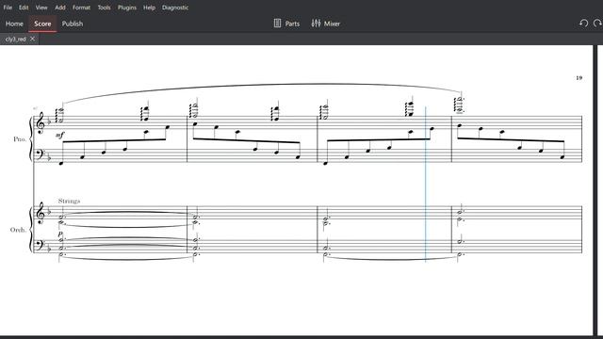Click the Pno. treble clef
The height and width of the screenshot is (339, 603).
click(x=41, y=123)
